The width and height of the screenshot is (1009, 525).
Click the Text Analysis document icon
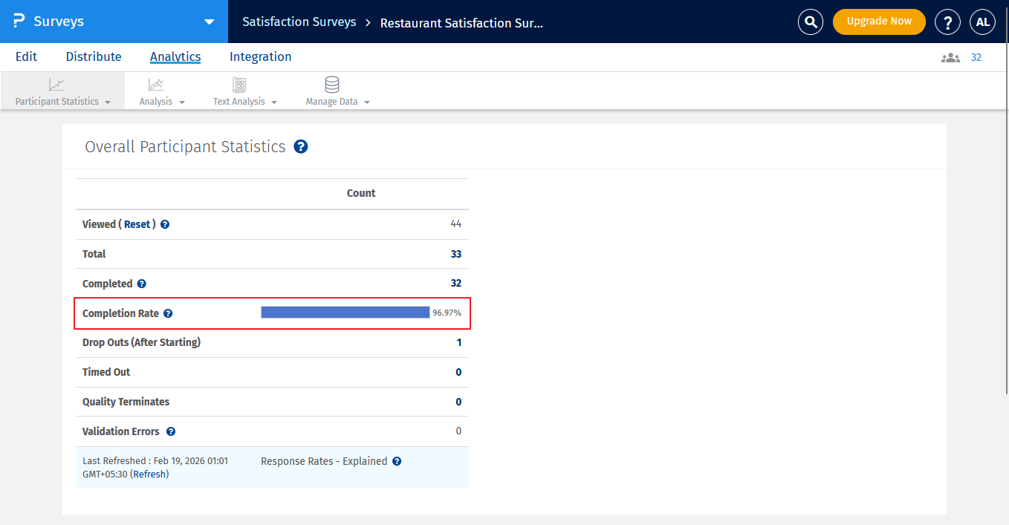239,85
